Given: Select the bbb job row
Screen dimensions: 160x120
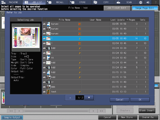Looking at the screenshot, I should click(x=96, y=87).
